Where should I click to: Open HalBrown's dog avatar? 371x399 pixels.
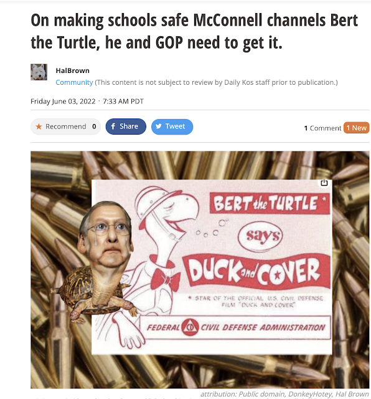39,72
